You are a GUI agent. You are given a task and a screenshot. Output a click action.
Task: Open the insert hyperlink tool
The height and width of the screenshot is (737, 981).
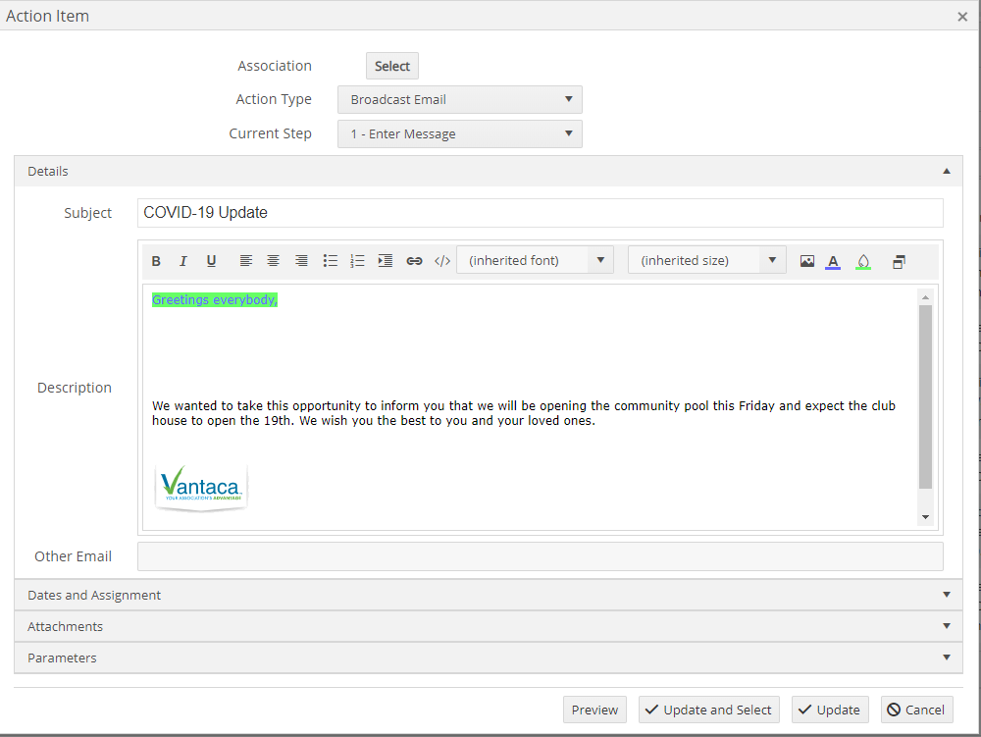[x=414, y=260]
